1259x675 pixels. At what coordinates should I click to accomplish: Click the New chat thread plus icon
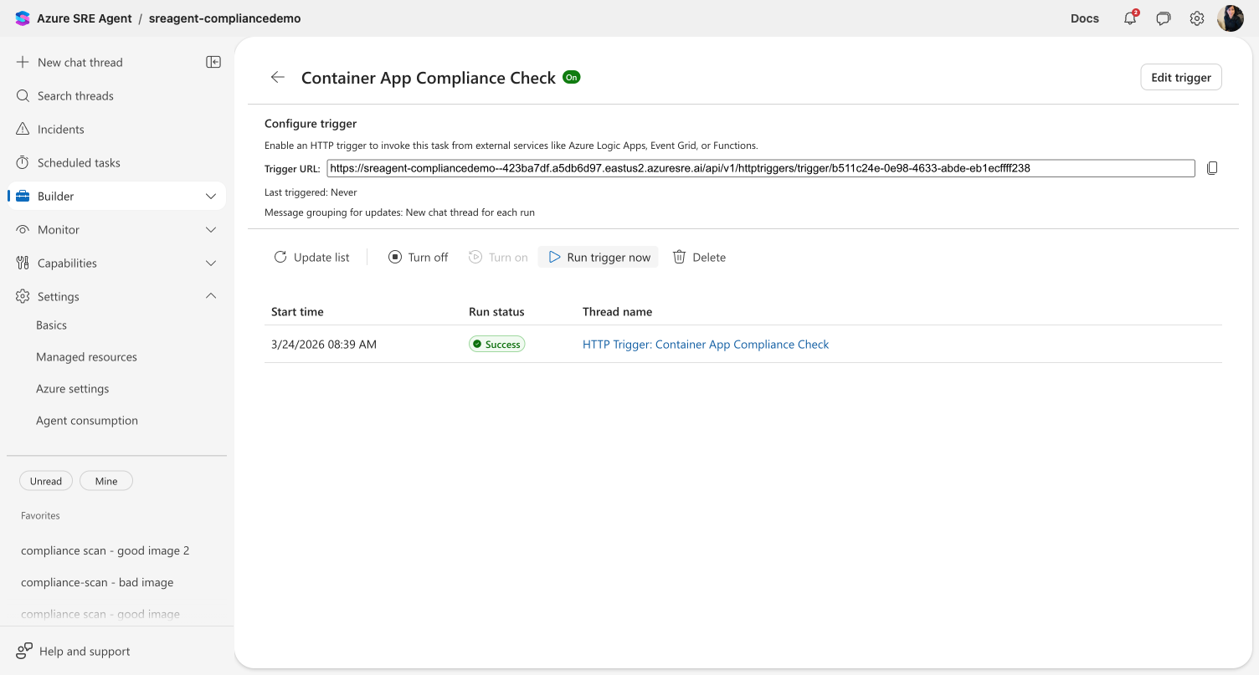(23, 62)
